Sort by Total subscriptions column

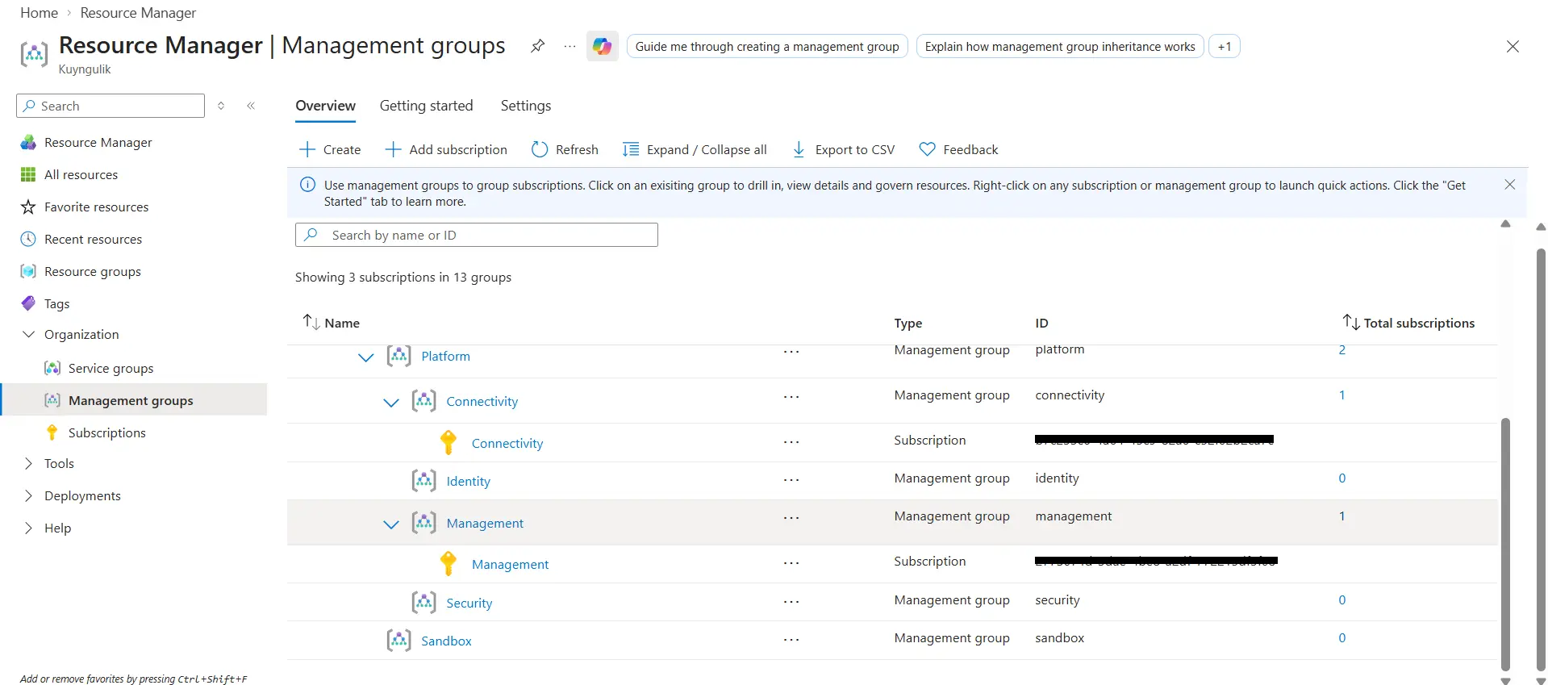tap(1408, 323)
